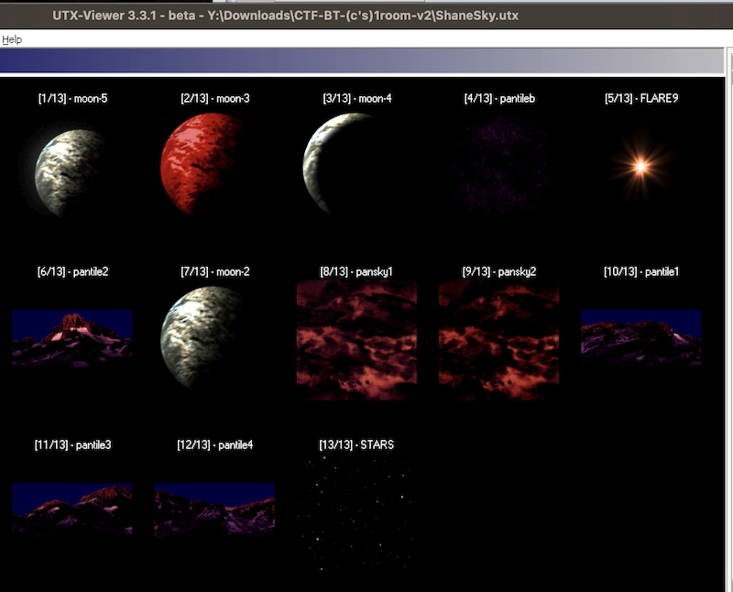Click the pantile4 landscape texture thumbnail
Screen dimensions: 733x592
(214, 510)
